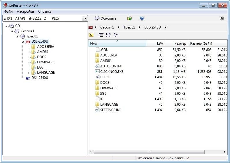Select Сессия 1 session icon in tree
Image resolution: width=230 pixels, height=163 pixels.
coord(17,31)
